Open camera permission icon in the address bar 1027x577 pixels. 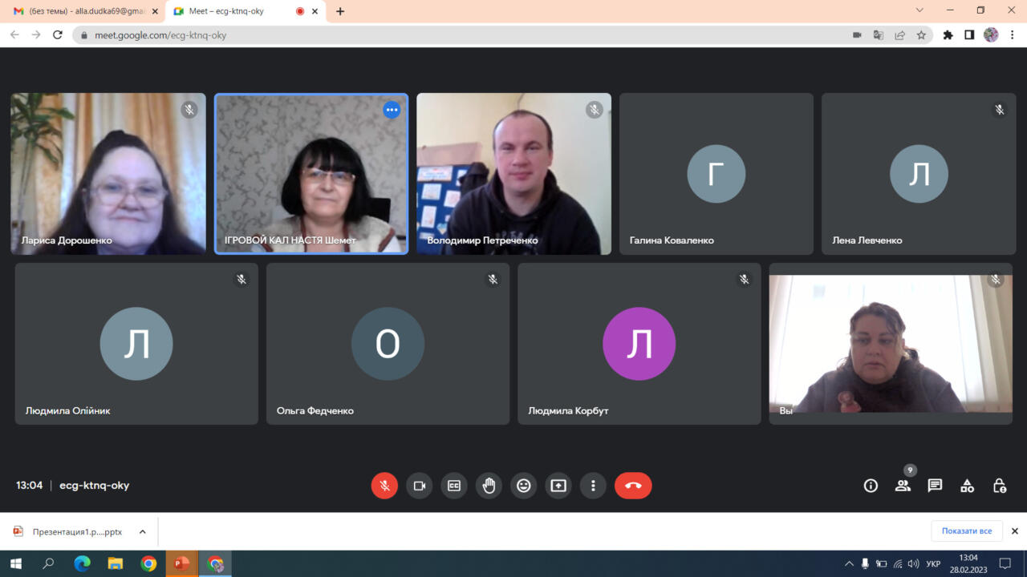click(x=857, y=35)
